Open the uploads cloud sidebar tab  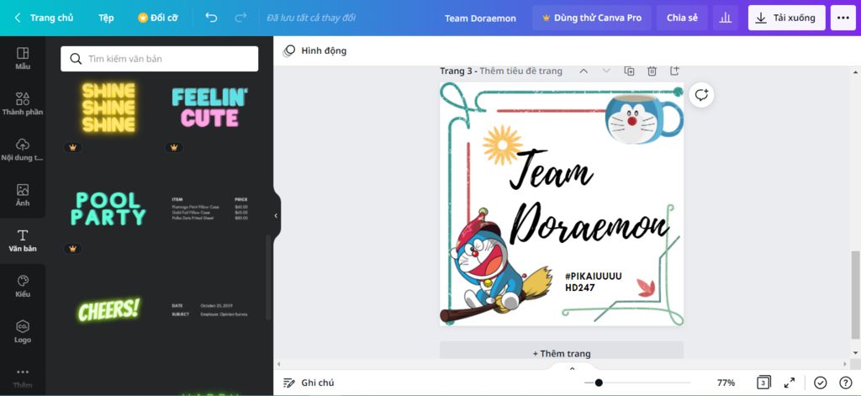point(23,150)
